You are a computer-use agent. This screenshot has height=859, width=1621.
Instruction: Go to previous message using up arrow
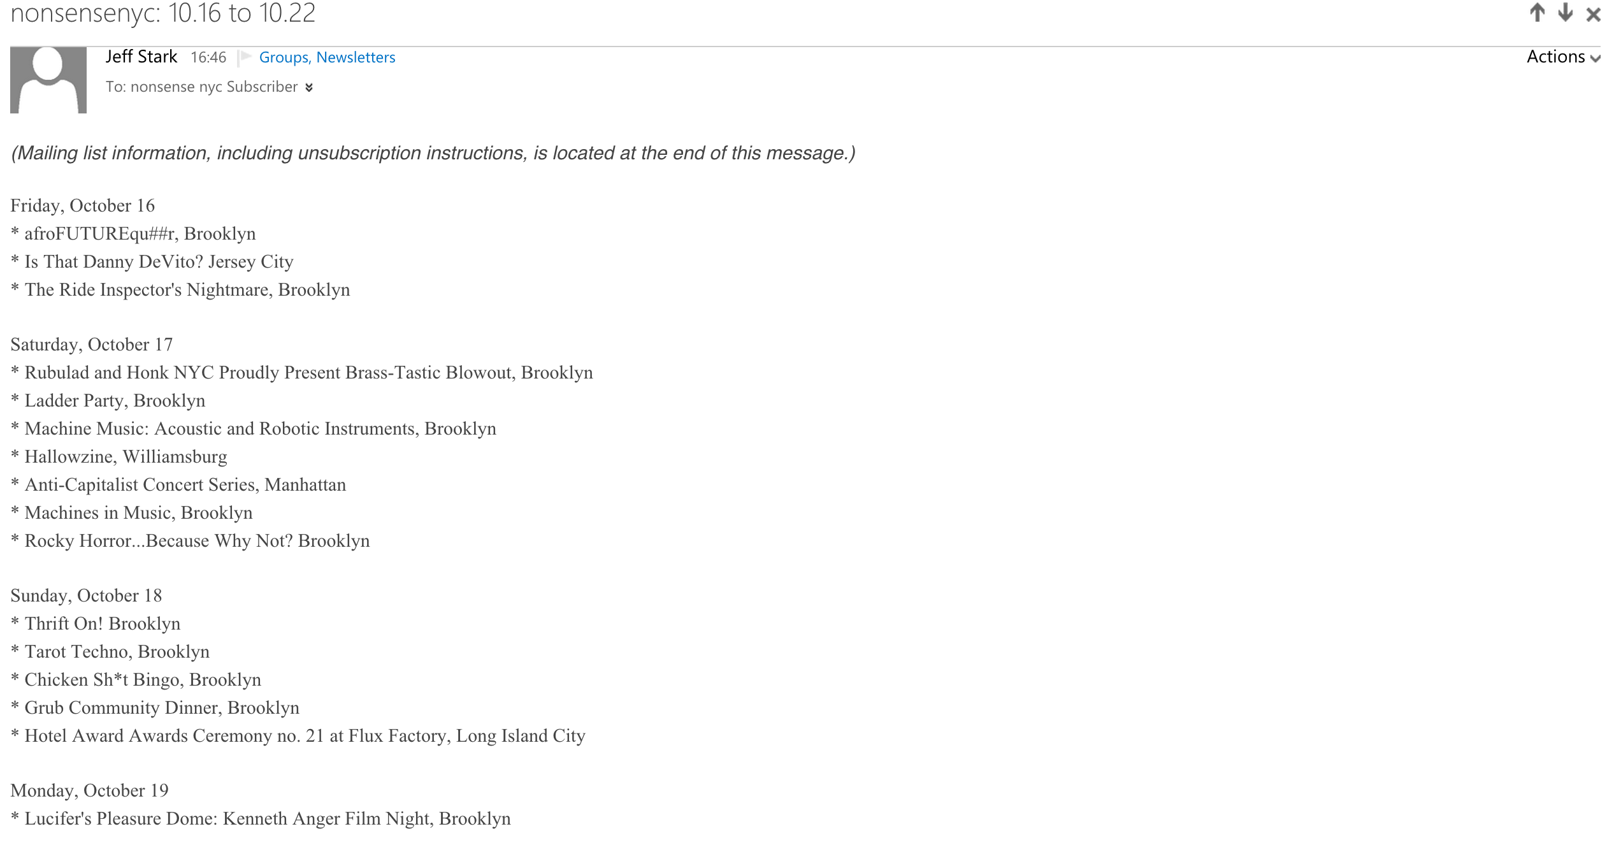[1537, 13]
